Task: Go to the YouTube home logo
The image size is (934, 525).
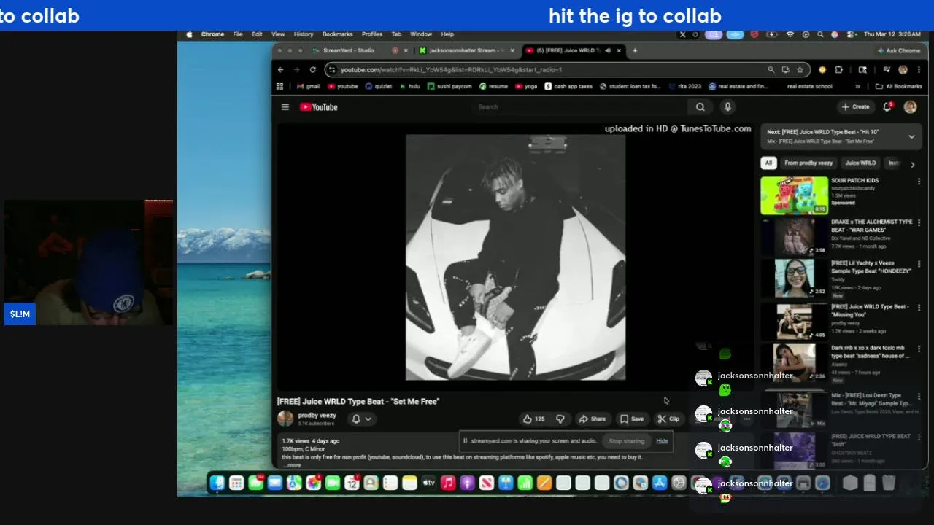Action: 319,107
